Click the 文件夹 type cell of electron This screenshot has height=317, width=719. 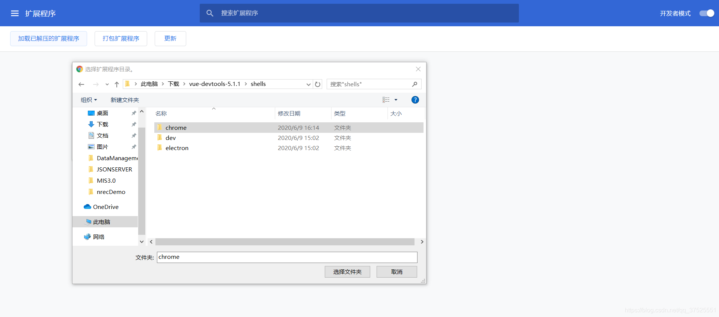[x=342, y=148]
